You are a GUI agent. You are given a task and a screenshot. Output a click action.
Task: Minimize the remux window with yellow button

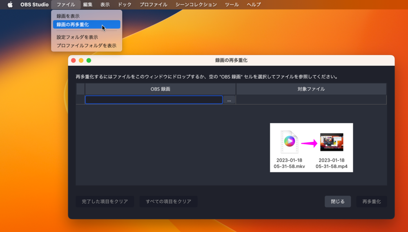coord(81,60)
